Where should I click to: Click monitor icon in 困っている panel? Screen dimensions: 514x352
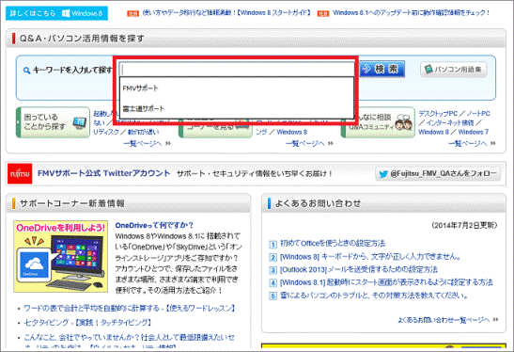pos(79,122)
